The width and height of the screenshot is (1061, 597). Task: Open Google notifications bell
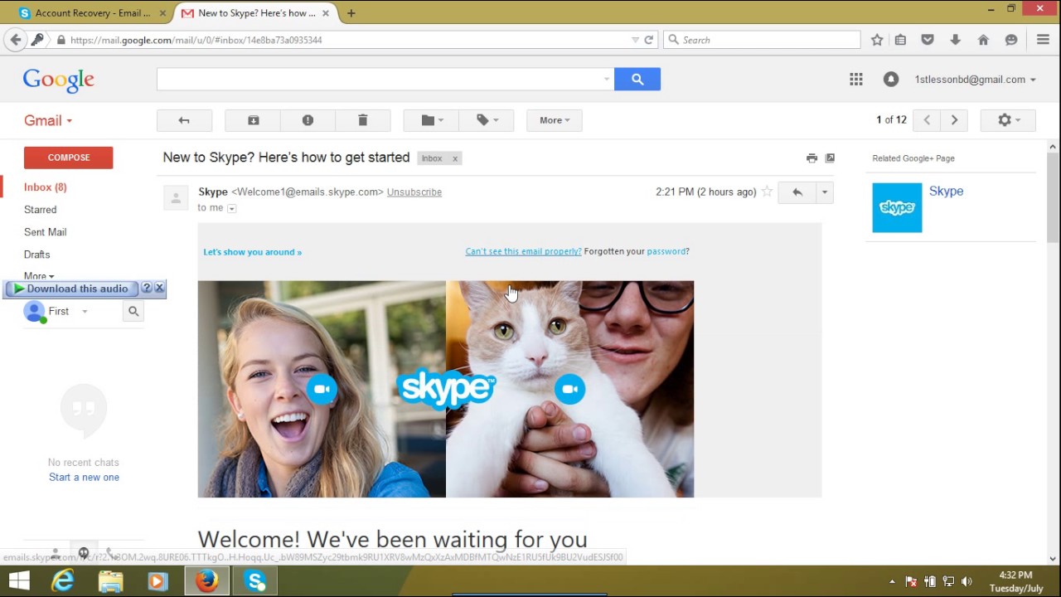[891, 80]
